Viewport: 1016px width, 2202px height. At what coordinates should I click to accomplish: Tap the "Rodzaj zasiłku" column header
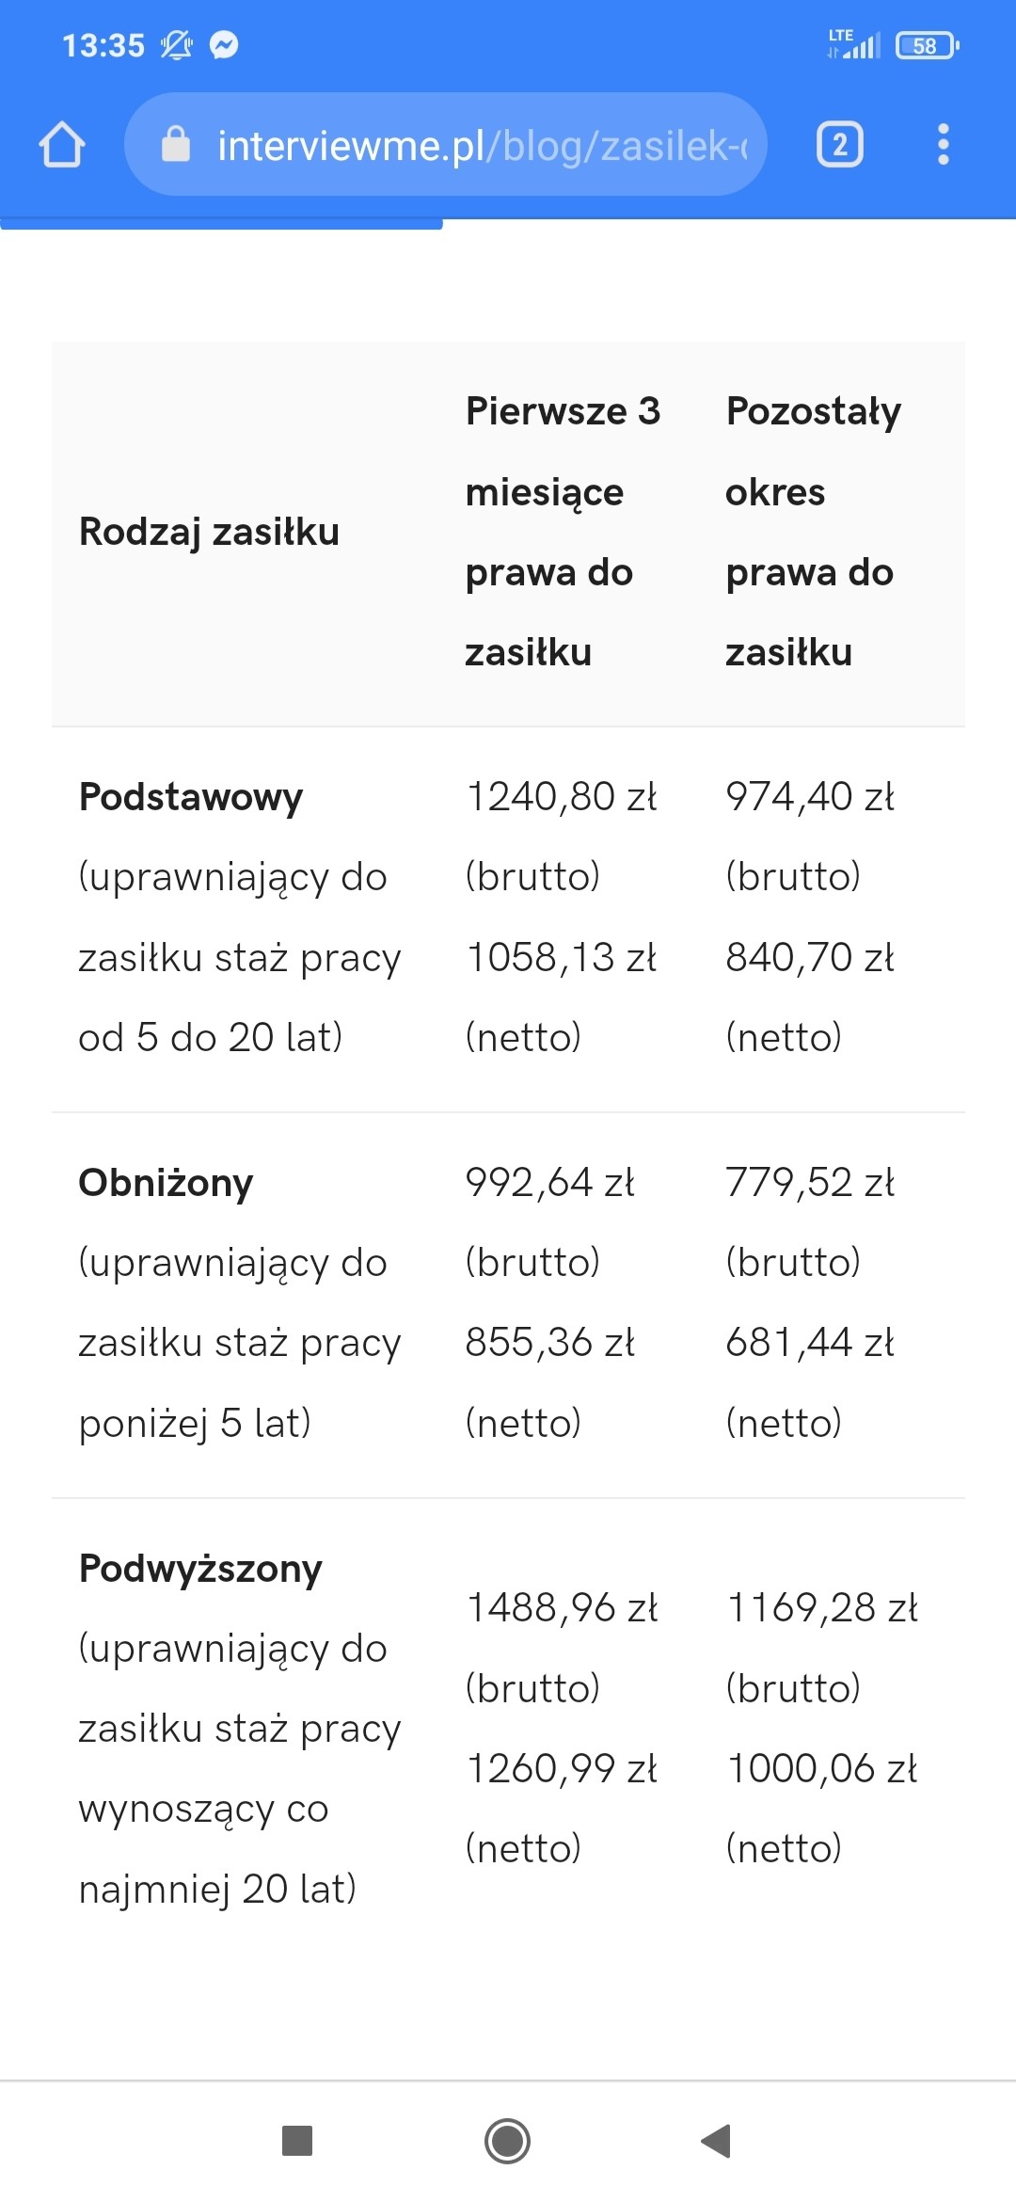(x=209, y=532)
